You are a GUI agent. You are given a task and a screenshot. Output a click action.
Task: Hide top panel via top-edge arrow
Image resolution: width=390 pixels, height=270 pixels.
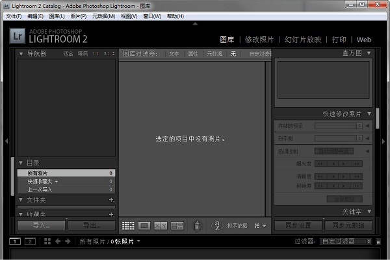point(195,24)
